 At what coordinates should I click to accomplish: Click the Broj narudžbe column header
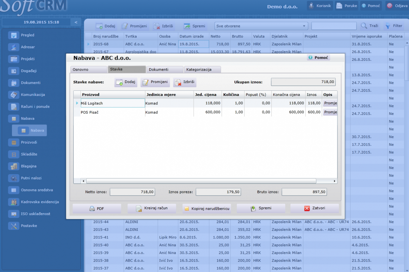tap(108, 36)
